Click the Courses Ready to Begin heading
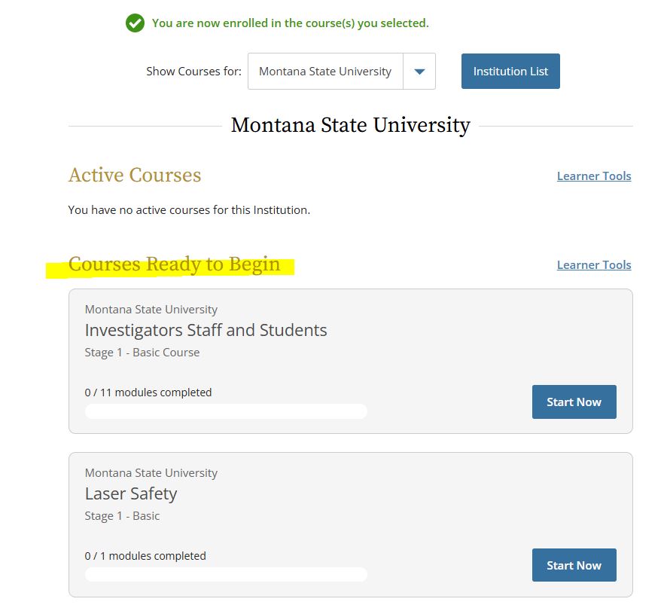 [x=174, y=264]
